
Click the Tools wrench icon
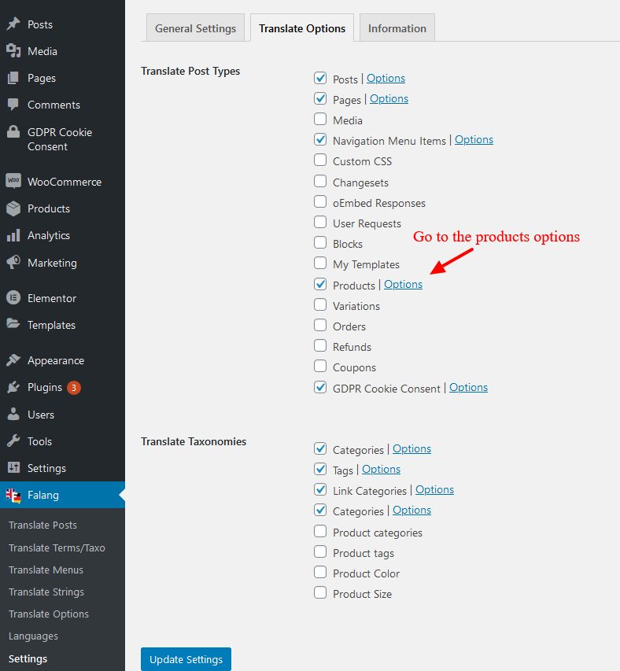click(x=13, y=441)
